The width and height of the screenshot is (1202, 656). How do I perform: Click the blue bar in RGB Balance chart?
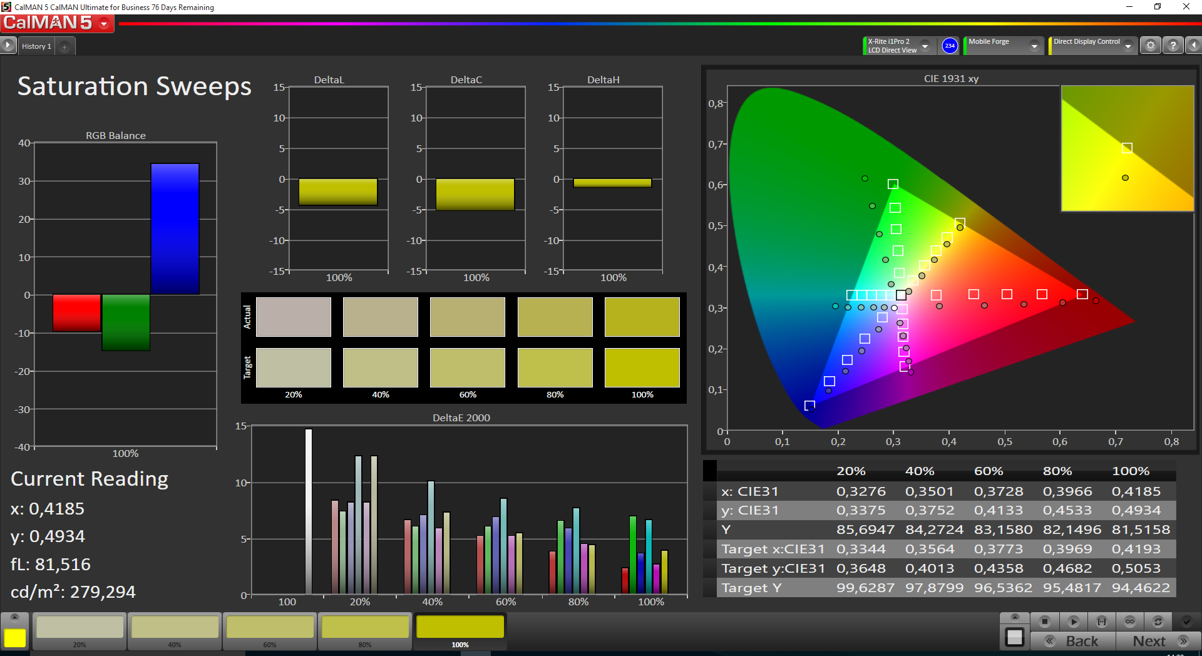pos(175,229)
